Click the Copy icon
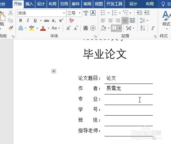Screen dimensions: 171x144 11,20
